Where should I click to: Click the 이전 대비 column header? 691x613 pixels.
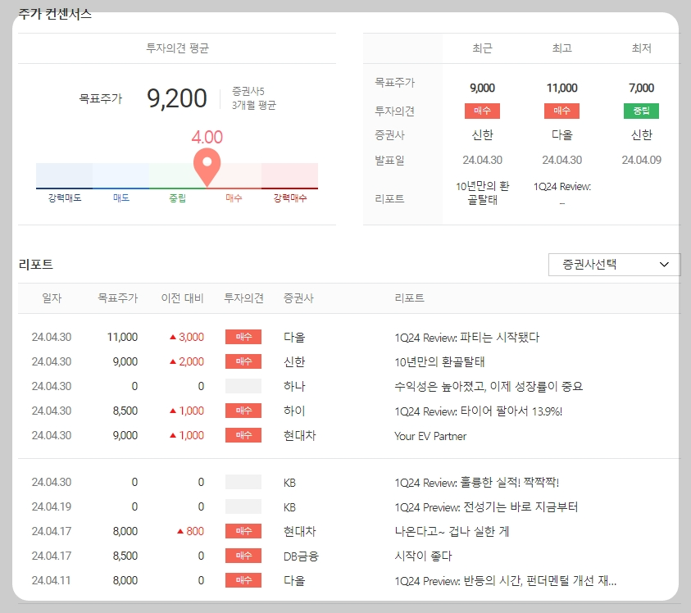click(182, 298)
